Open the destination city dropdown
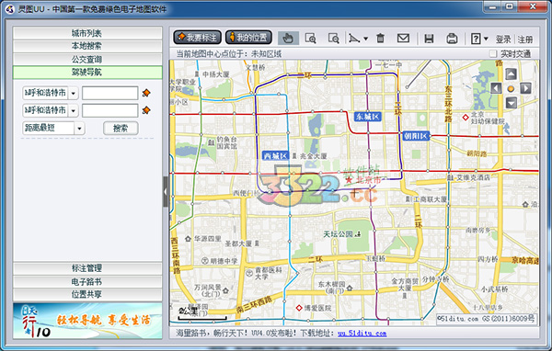This screenshot has height=351, width=552. pos(74,110)
